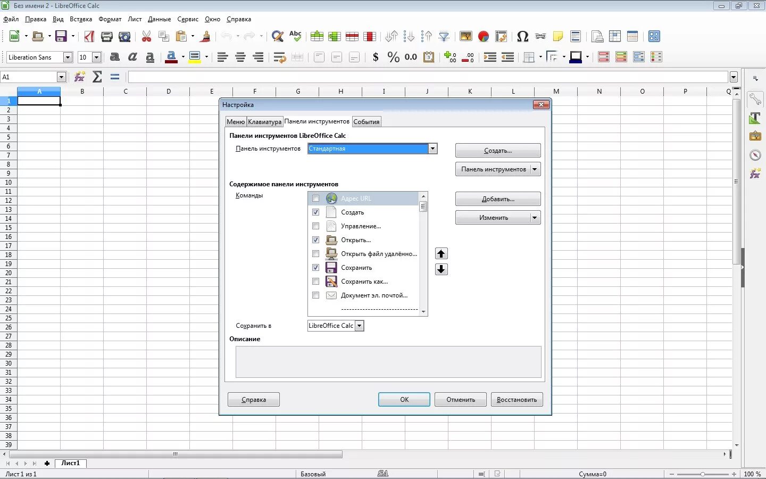Screen dimensions: 766x479
Task: Open Find & Replace magnifier icon
Action: pyautogui.click(x=278, y=36)
